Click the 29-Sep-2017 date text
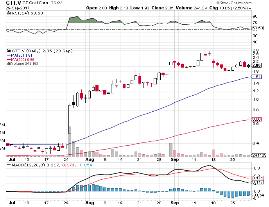The image size is (269, 207). pos(18,8)
